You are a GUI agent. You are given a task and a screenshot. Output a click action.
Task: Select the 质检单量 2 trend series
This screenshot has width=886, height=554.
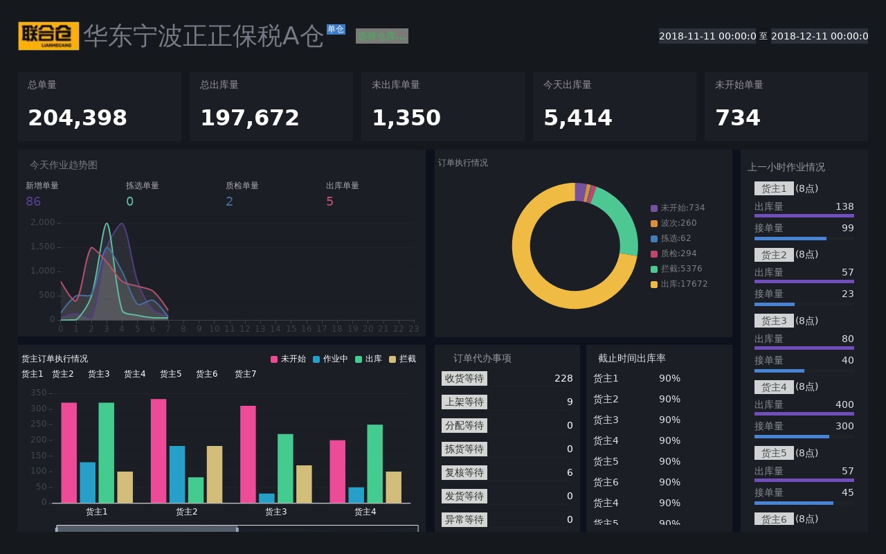pos(242,194)
